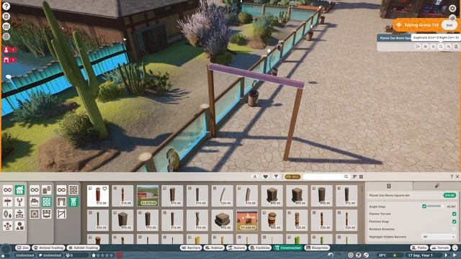Viewport: 461px width, 259px height.
Task: Toggle the Angle Snap checkbox
Action: click(424, 206)
